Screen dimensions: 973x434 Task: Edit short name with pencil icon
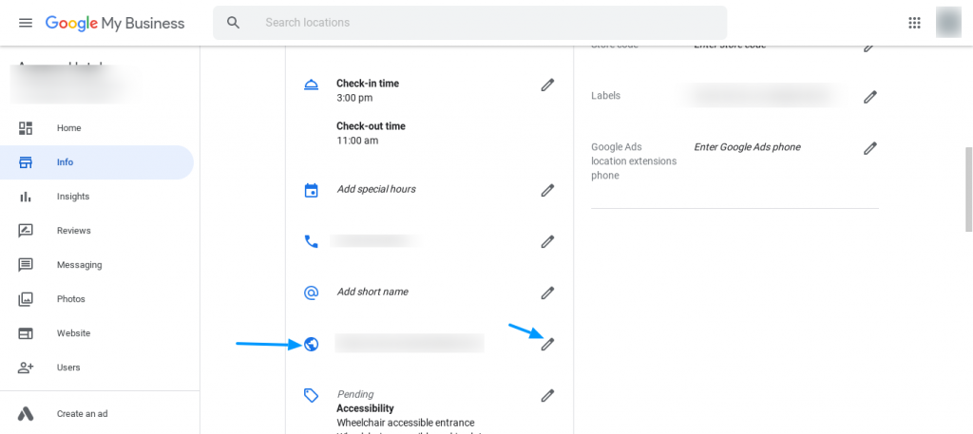point(546,292)
